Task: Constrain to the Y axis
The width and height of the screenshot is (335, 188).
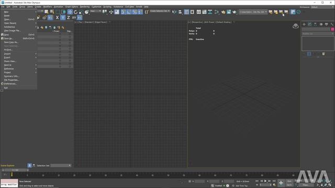Action: (x=63, y=18)
